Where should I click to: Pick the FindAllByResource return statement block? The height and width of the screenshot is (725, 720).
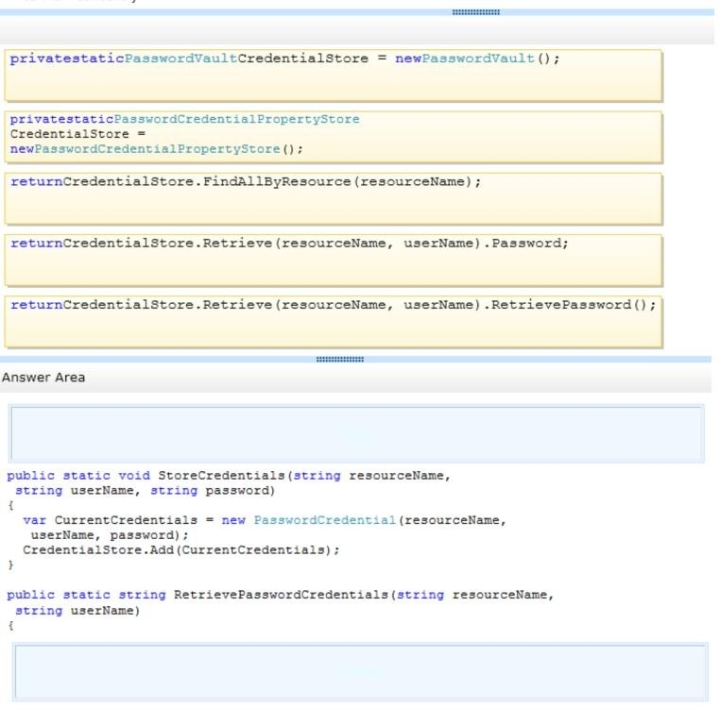click(x=334, y=199)
